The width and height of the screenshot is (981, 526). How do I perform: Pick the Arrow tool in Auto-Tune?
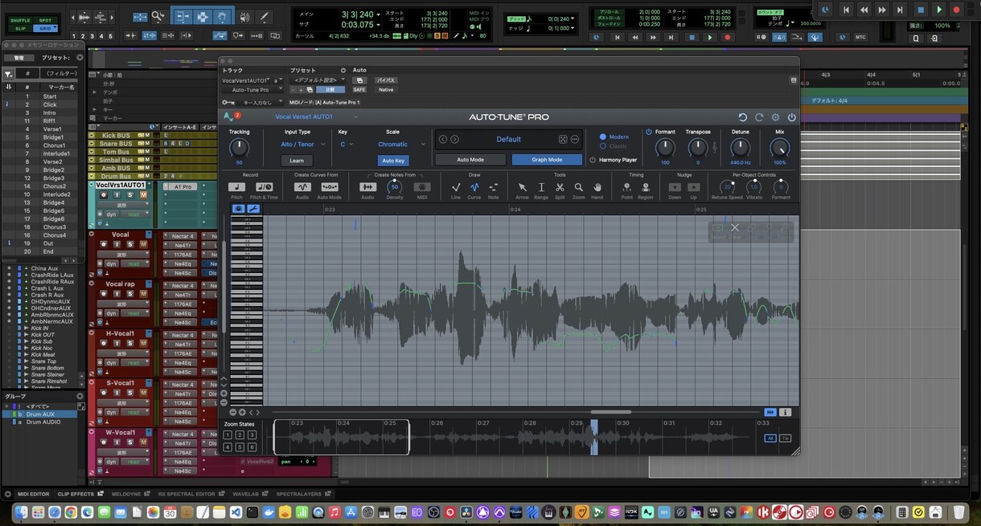pyautogui.click(x=523, y=187)
